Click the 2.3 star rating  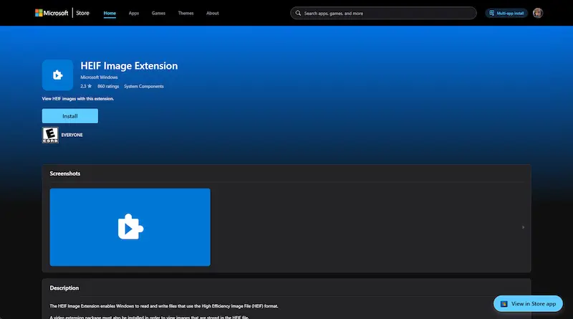86,86
